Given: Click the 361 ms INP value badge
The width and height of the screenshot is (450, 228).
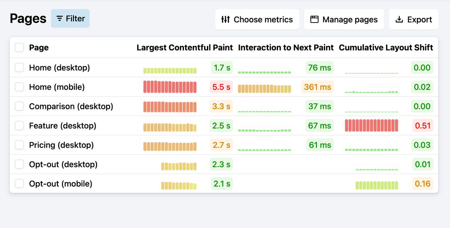Looking at the screenshot, I should [317, 87].
